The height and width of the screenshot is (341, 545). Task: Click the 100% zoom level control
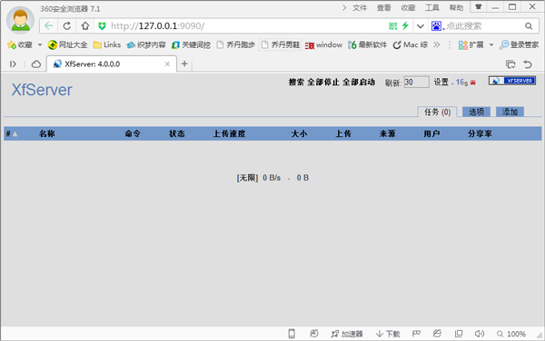pos(510,334)
